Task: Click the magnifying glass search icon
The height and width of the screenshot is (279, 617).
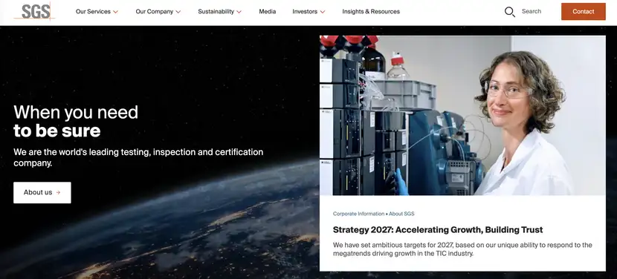Action: [x=509, y=12]
